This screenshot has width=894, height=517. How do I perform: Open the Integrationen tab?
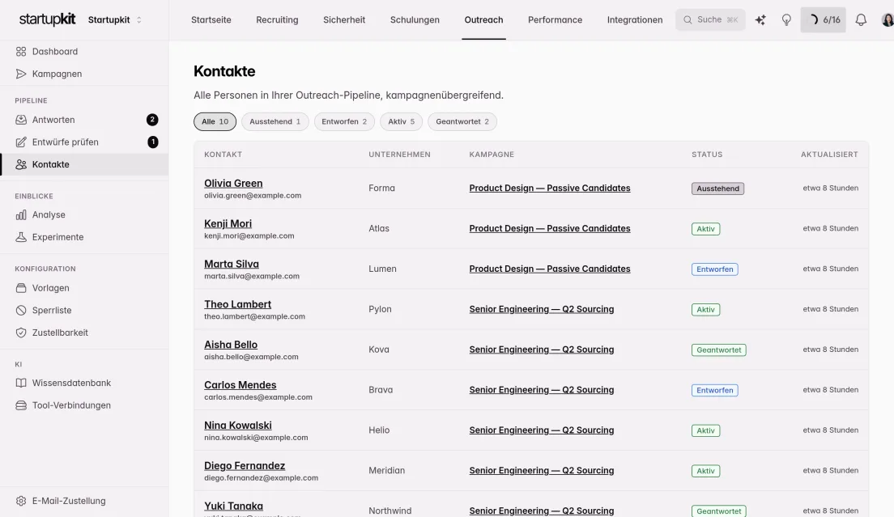point(635,20)
